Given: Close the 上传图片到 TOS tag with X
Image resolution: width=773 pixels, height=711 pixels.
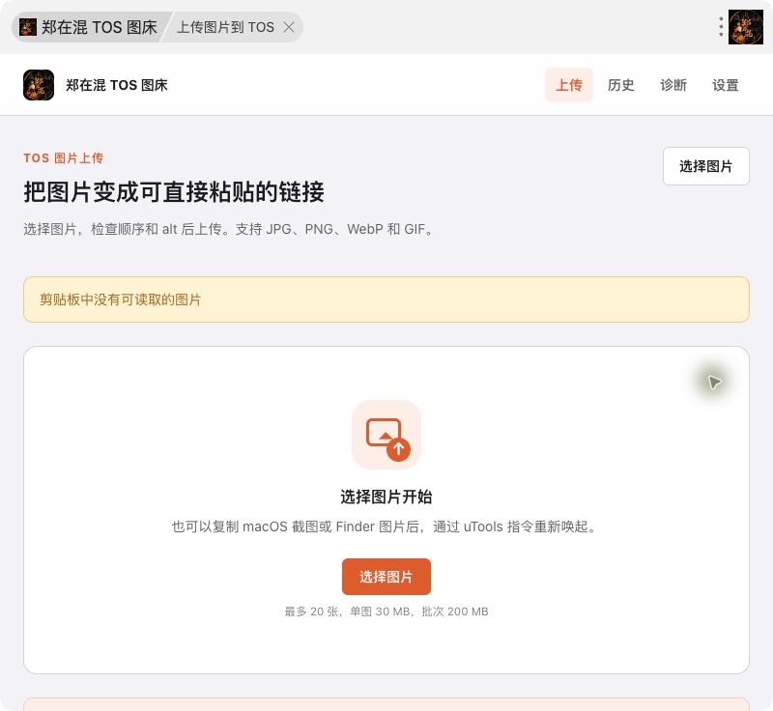Looking at the screenshot, I should 289,27.
